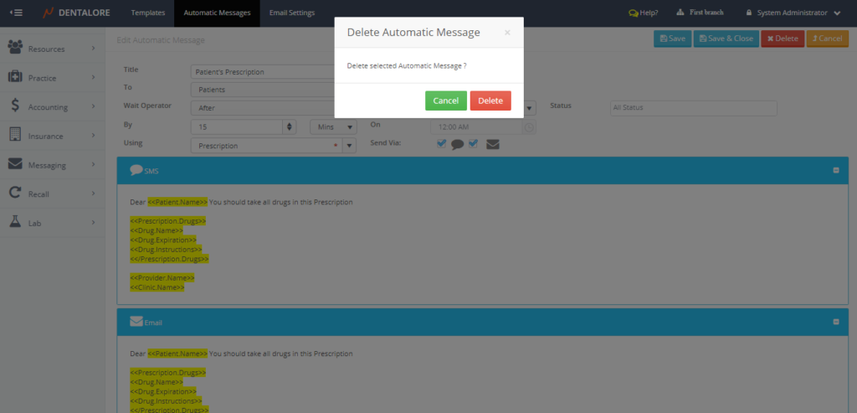The height and width of the screenshot is (413, 857).
Task: Collapse the SMS panel
Action: point(835,170)
